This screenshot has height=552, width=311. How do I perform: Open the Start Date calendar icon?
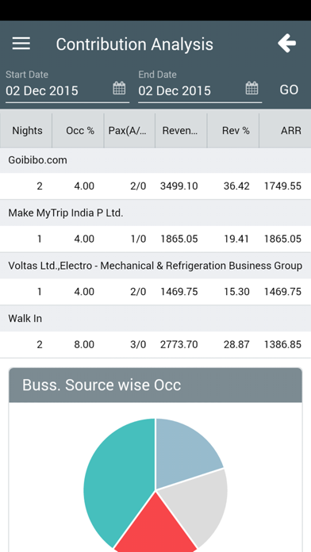pos(119,88)
